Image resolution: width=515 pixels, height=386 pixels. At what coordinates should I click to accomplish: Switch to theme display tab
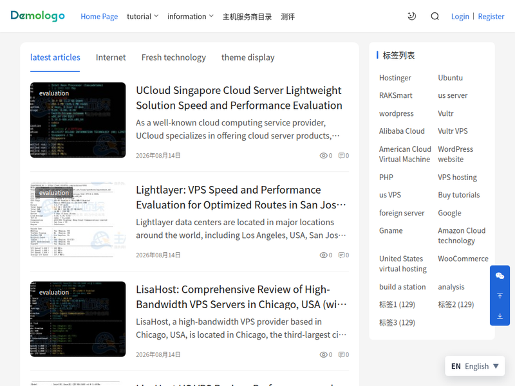tap(248, 57)
